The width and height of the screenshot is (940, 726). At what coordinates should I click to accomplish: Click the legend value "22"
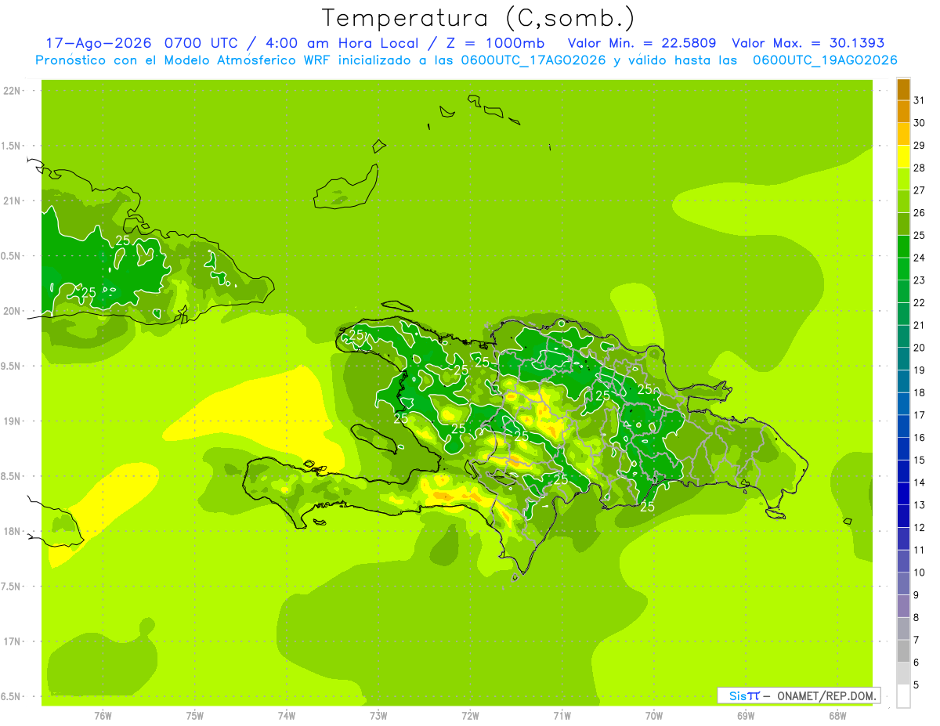[x=919, y=302]
